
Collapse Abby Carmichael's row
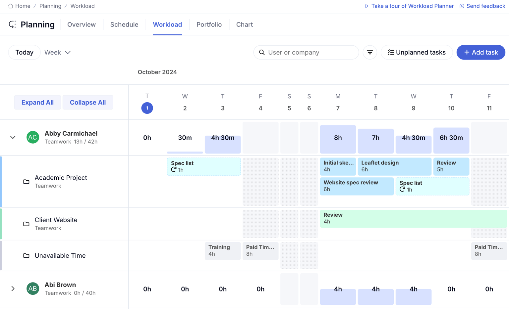coord(13,137)
